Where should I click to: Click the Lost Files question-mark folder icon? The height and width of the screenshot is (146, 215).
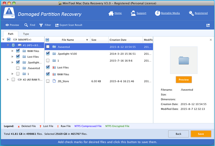54,67
